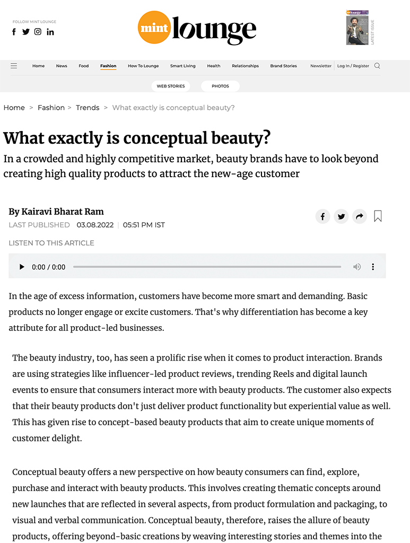Click the Web Stories button

click(170, 86)
